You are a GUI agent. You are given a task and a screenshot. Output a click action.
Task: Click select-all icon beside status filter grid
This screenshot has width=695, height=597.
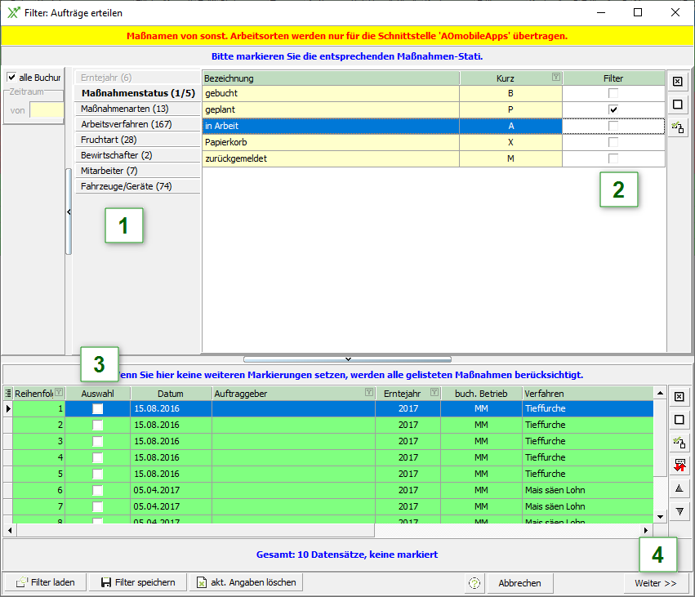[x=677, y=82]
